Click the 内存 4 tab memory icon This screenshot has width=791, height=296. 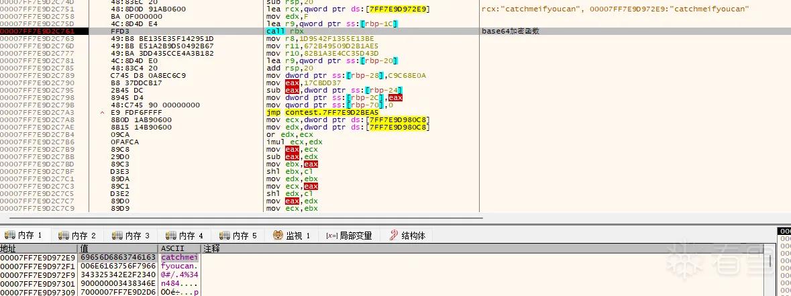[171, 236]
